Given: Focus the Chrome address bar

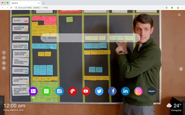Looking at the screenshot, I should click(91, 8).
